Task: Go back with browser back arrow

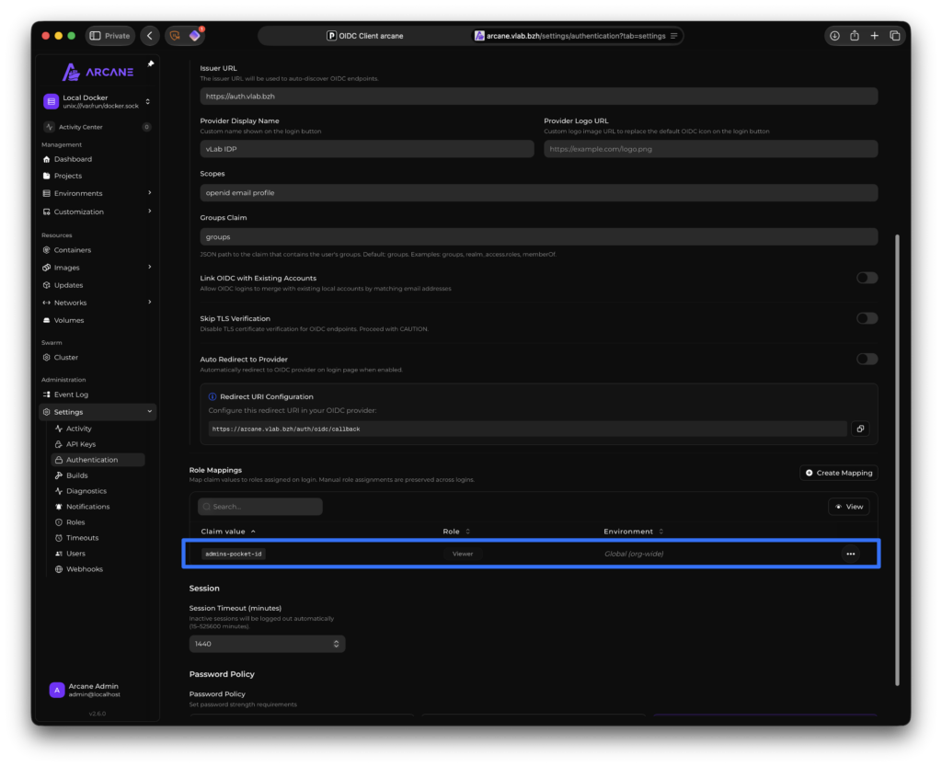Action: click(150, 36)
